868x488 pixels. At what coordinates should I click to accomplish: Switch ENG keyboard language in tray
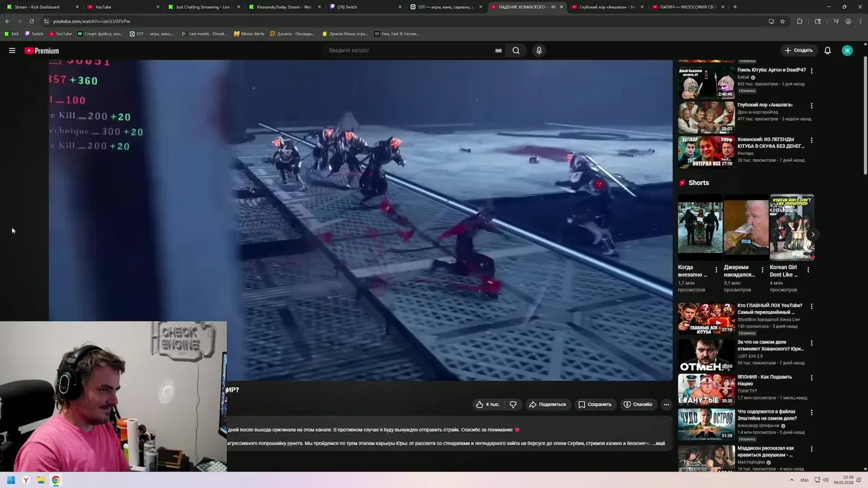pyautogui.click(x=804, y=480)
